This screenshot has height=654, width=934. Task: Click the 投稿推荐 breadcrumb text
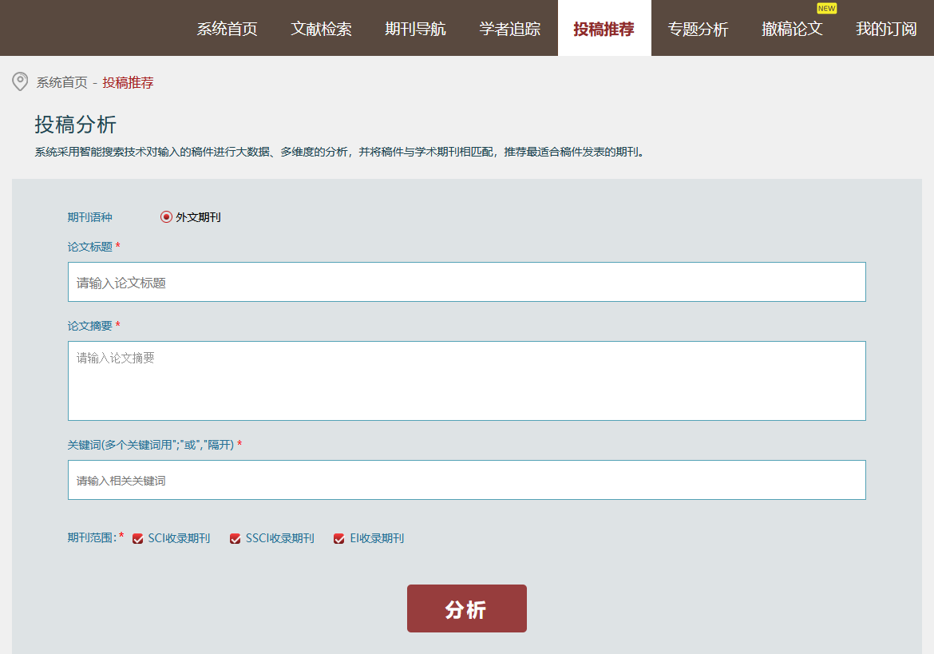(128, 82)
